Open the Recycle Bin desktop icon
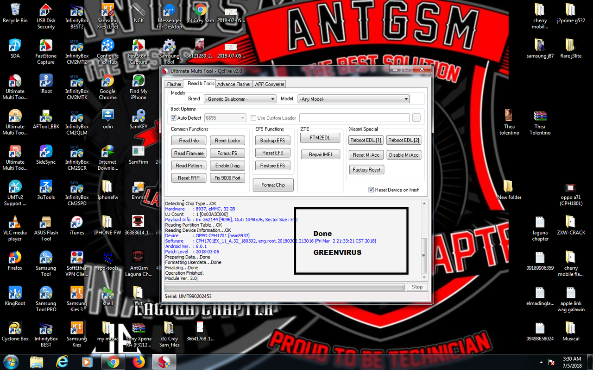The height and width of the screenshot is (370, 593). click(x=15, y=13)
